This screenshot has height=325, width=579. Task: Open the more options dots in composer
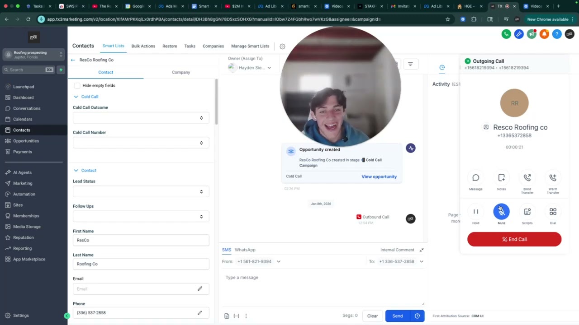click(246, 316)
